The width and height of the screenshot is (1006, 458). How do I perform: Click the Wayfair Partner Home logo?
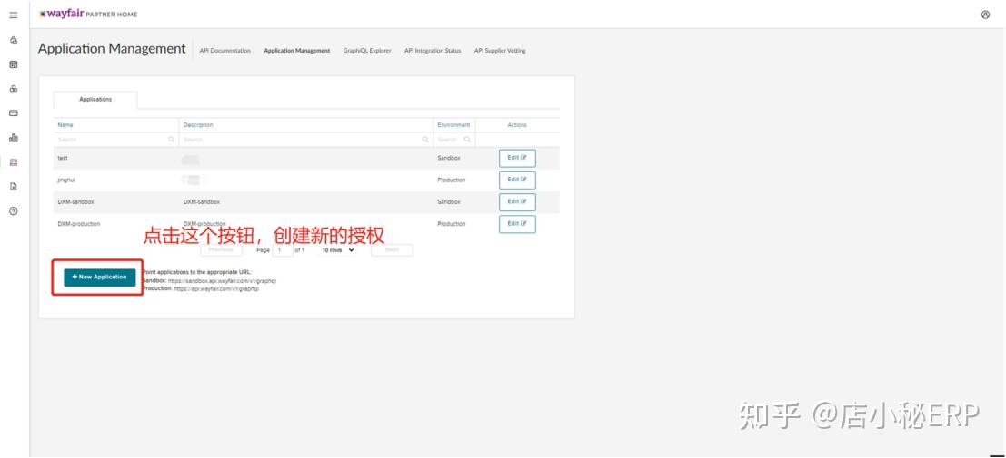pyautogui.click(x=88, y=15)
